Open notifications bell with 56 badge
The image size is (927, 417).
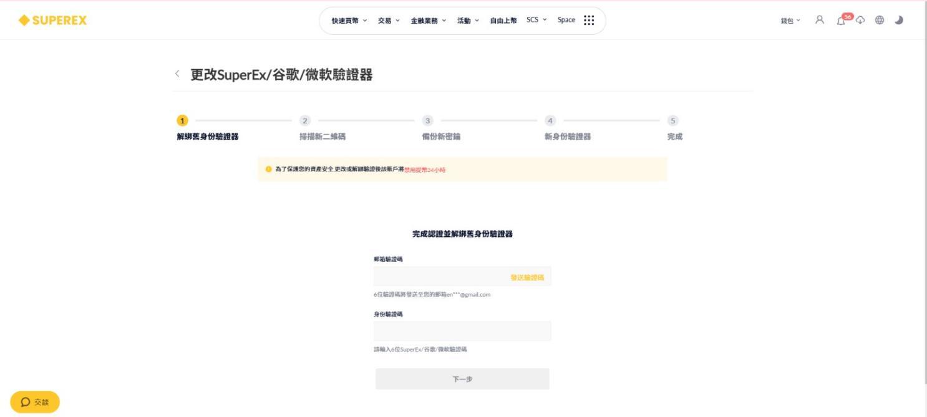coord(842,19)
